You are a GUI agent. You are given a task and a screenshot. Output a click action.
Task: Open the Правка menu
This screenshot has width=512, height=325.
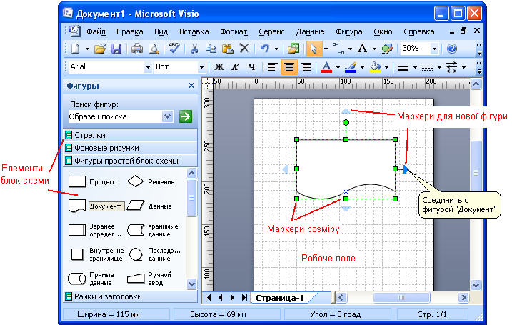click(130, 31)
